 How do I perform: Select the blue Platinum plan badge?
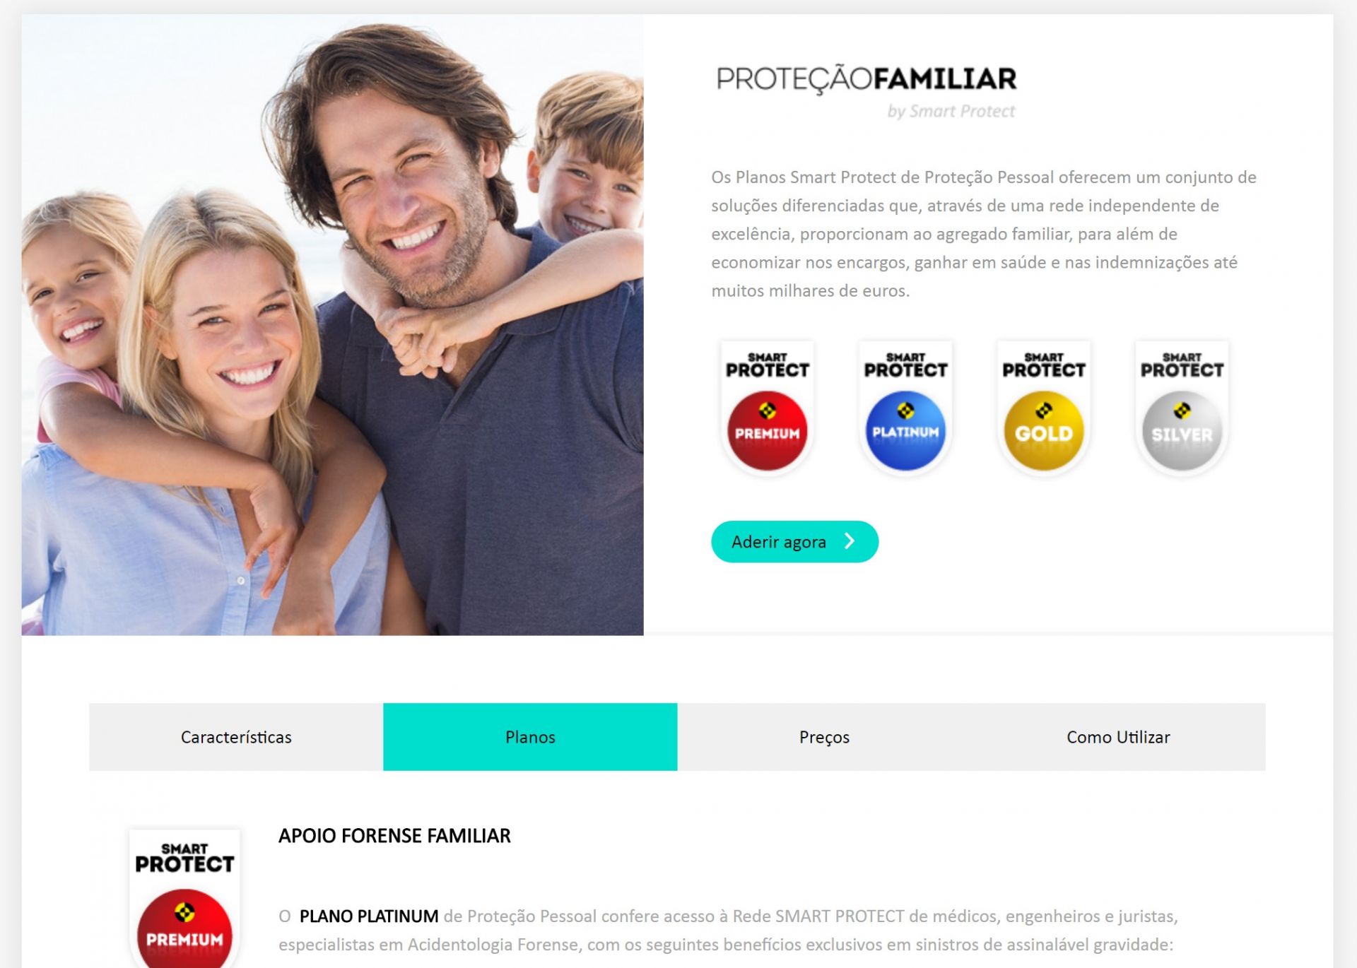tap(905, 408)
